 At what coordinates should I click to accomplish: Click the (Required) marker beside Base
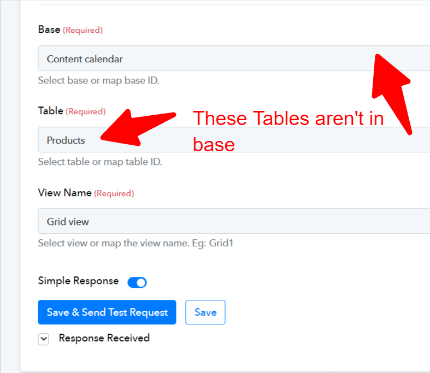83,30
